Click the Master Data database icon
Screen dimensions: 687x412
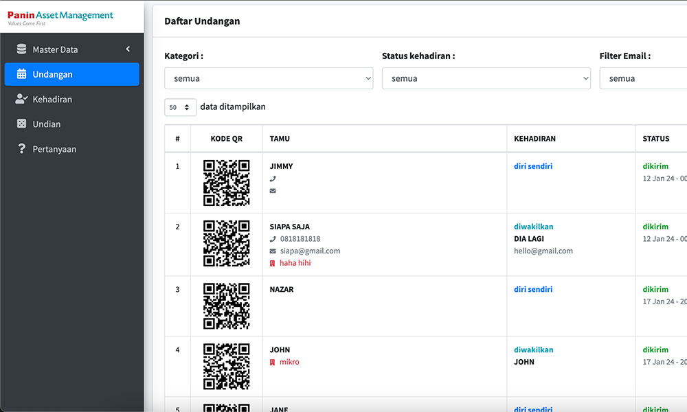(x=21, y=49)
